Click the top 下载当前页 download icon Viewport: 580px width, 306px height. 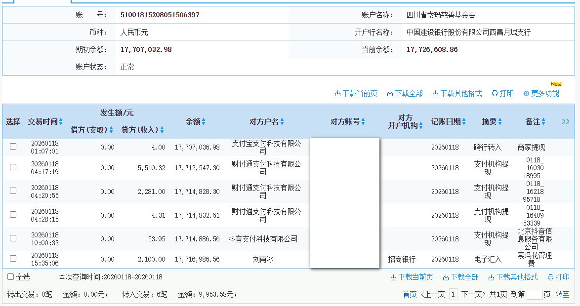(x=338, y=94)
